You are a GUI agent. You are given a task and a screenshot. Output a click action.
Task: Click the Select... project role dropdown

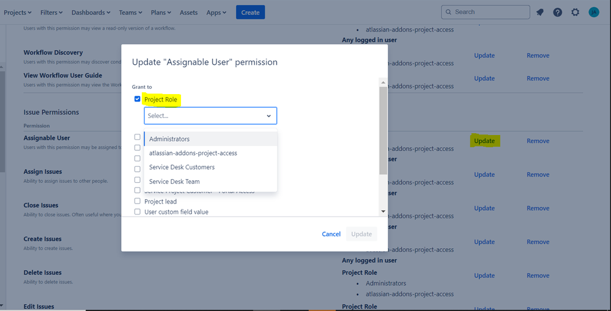tap(210, 115)
